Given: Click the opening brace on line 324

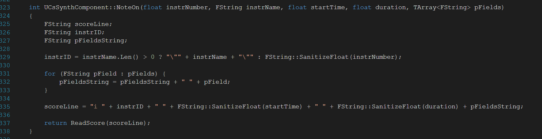Looking at the screenshot, I should pos(31,16).
